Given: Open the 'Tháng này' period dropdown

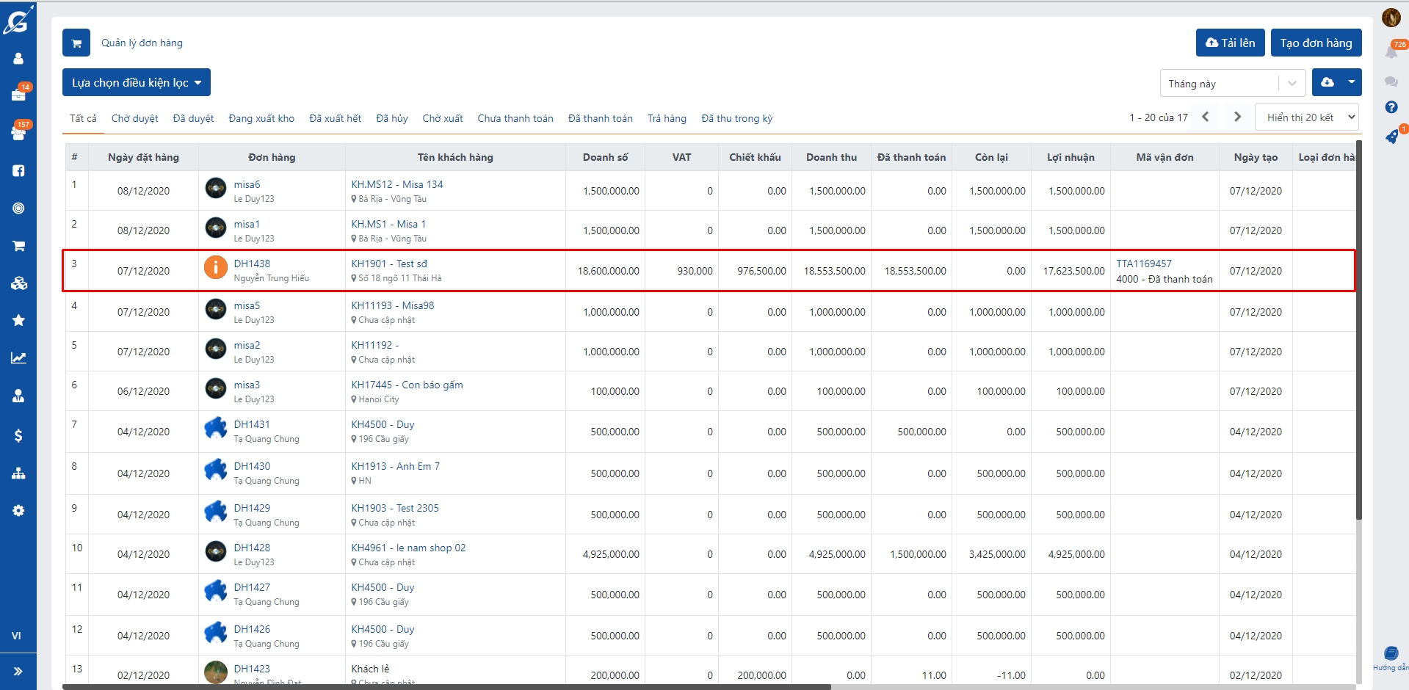Looking at the screenshot, I should click(1232, 84).
